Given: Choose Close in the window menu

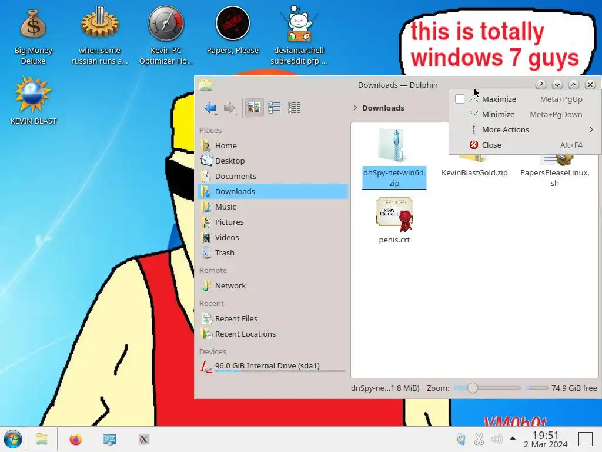Looking at the screenshot, I should pyautogui.click(x=524, y=145).
